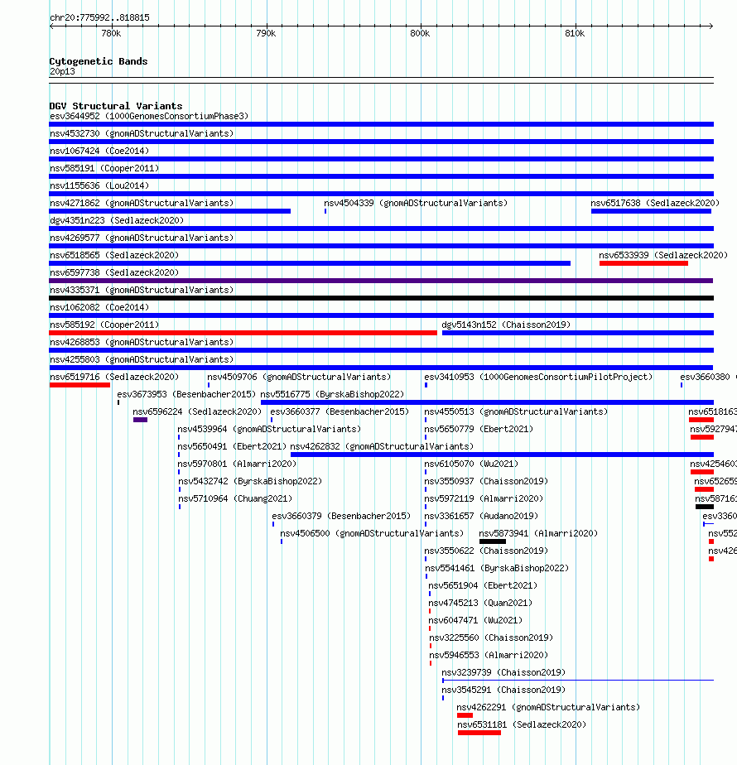The height and width of the screenshot is (765, 737).
Task: Click the black bar of nsv5873941
Action: [x=493, y=541]
